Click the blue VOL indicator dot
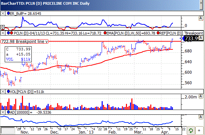205x135 pixels. click(8, 92)
